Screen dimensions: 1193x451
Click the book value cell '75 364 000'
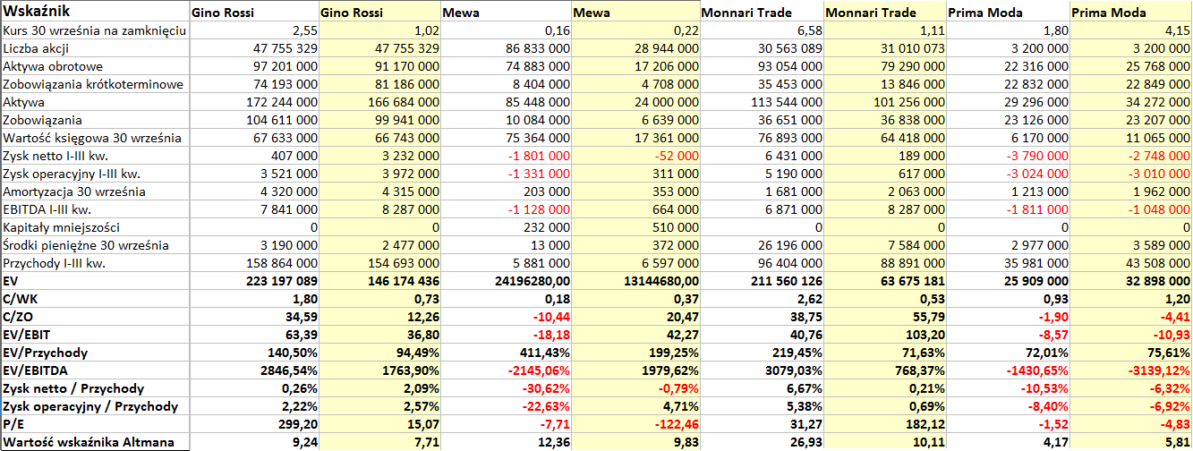(x=507, y=138)
